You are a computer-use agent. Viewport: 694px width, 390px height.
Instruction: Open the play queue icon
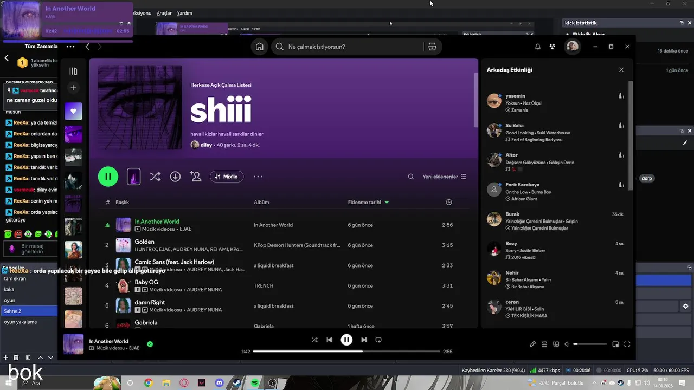pos(544,344)
